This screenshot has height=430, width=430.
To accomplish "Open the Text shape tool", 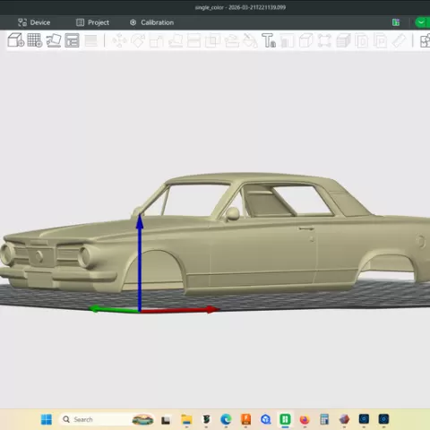I will point(269,40).
